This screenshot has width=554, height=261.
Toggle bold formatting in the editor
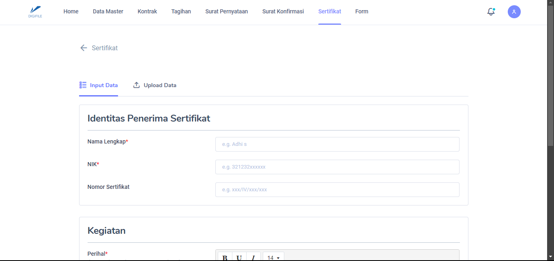[x=225, y=257]
